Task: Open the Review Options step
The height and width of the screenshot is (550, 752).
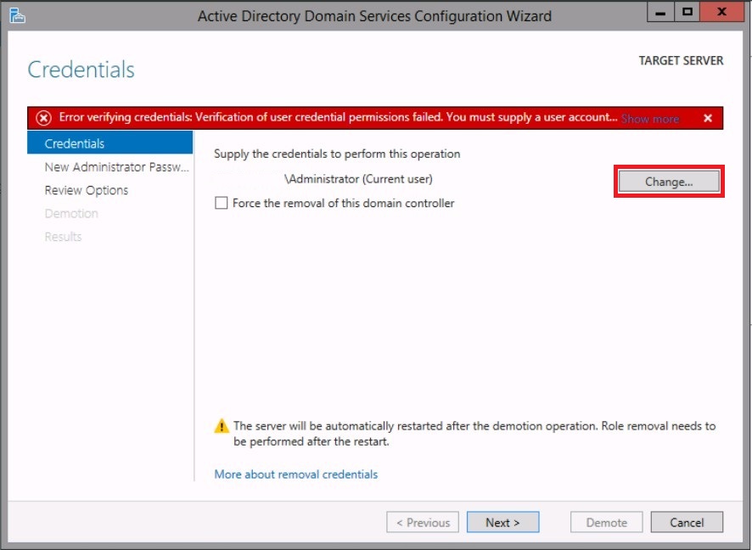Action: pyautogui.click(x=87, y=190)
